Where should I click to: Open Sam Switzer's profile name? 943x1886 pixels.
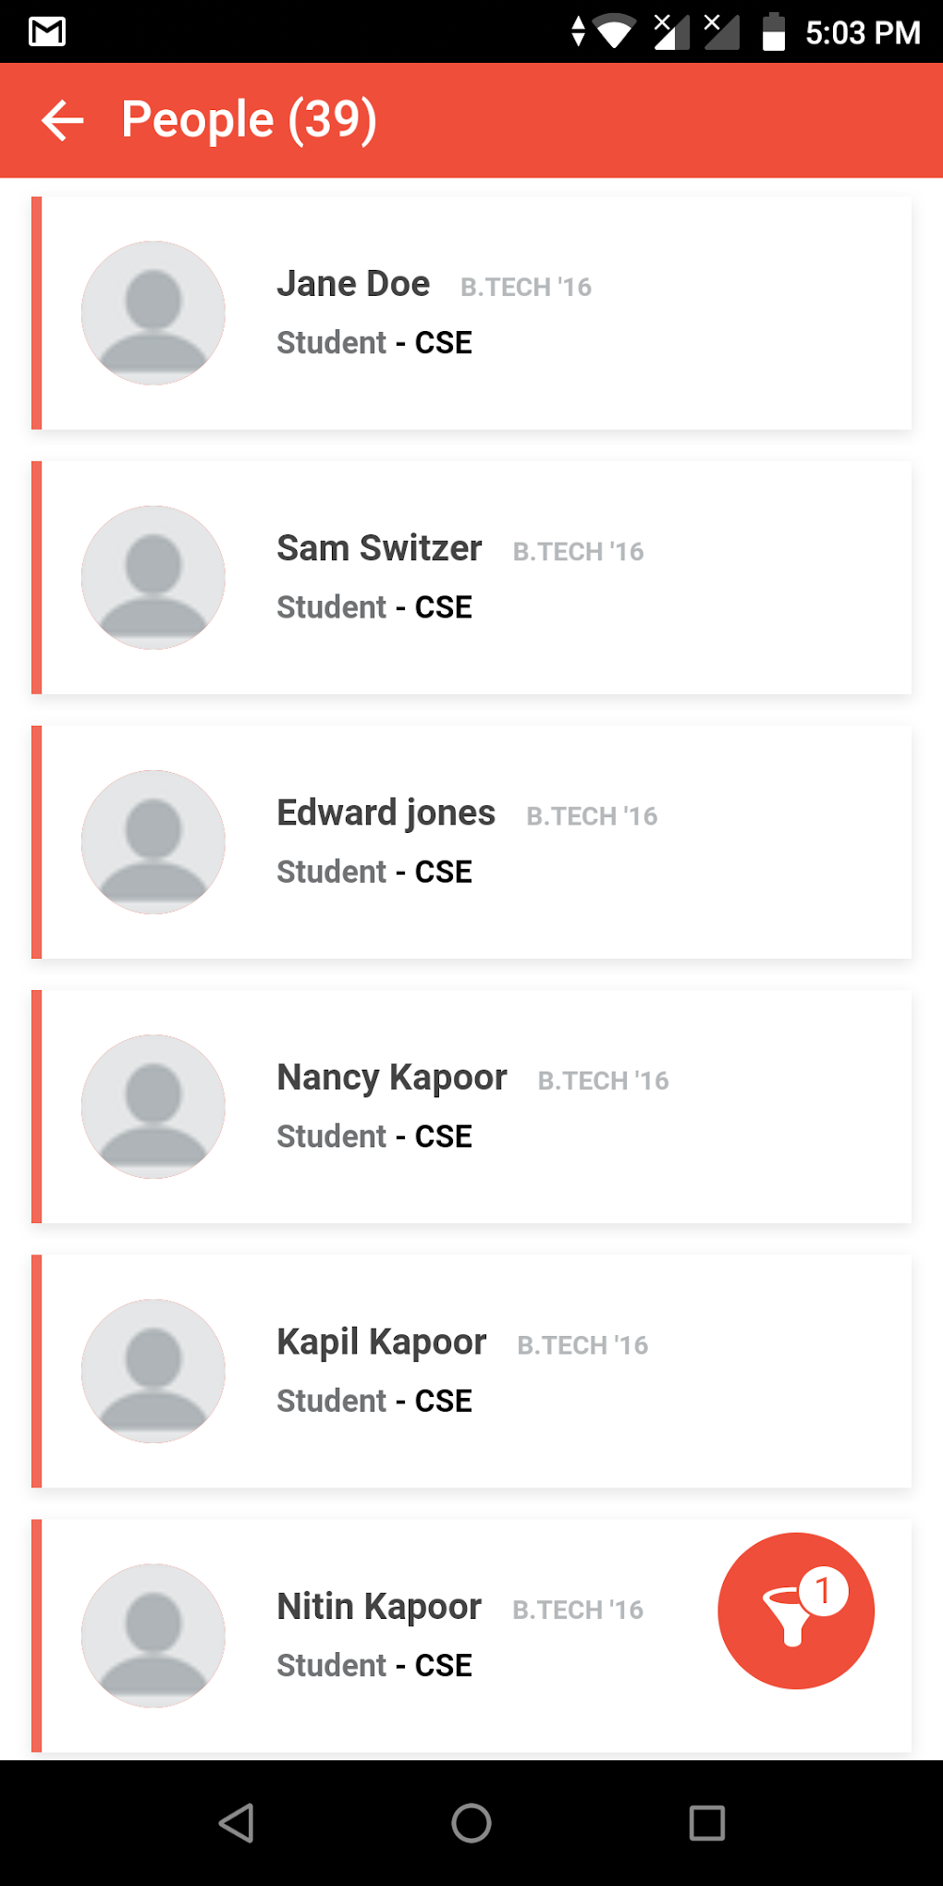[379, 548]
